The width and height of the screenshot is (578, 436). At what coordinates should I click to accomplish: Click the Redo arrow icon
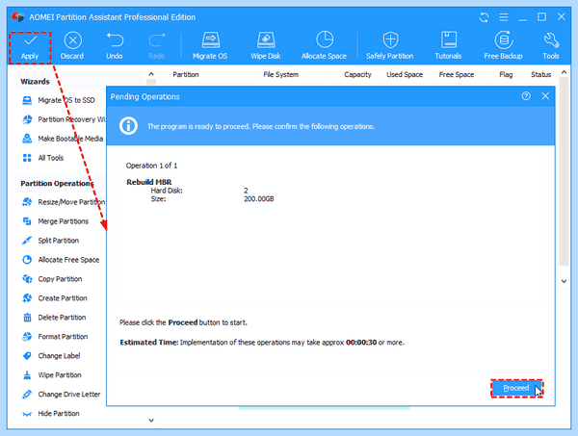coord(157,40)
